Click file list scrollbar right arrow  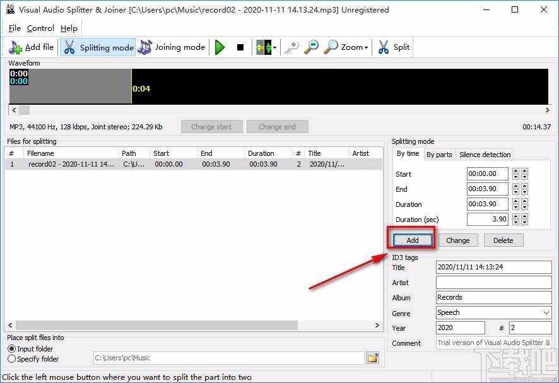(377, 325)
